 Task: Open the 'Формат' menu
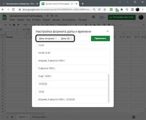(46, 20)
